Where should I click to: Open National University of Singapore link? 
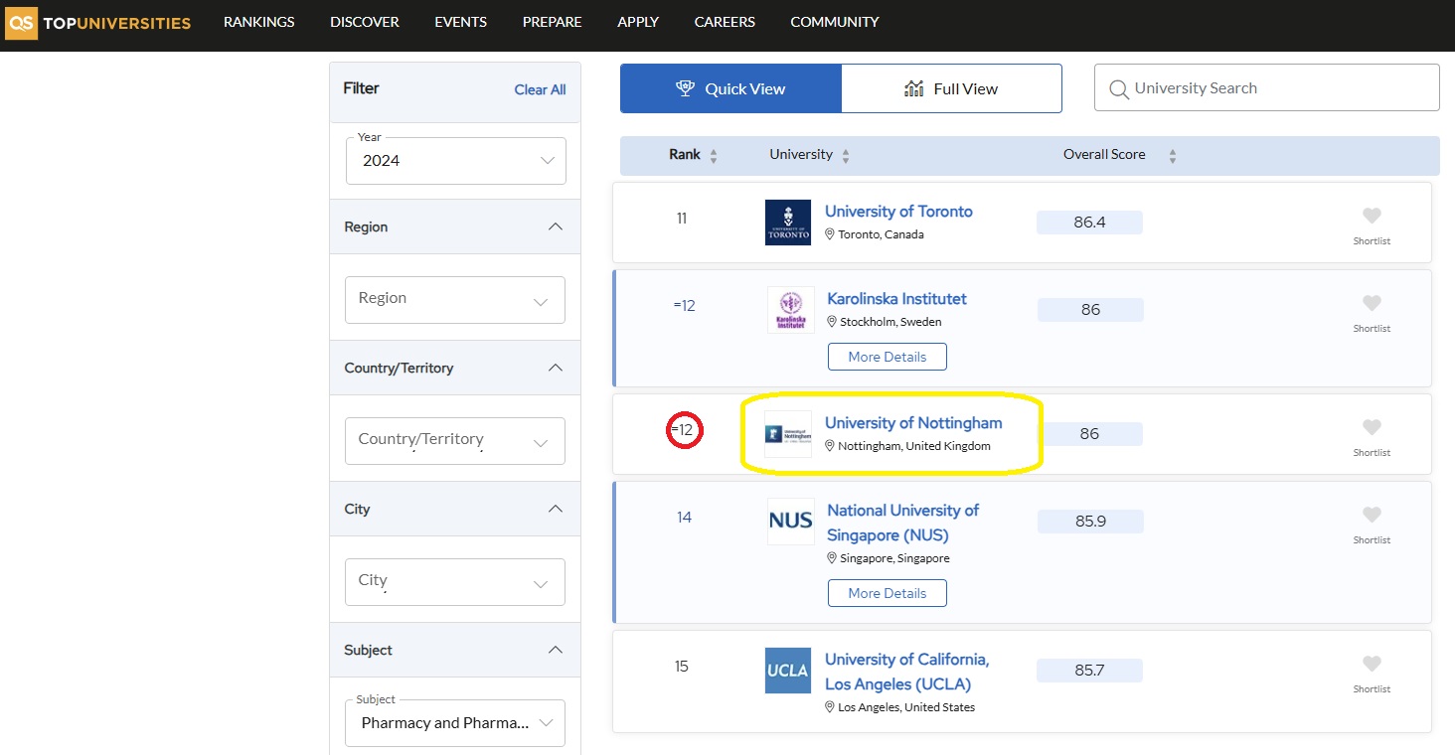(902, 523)
